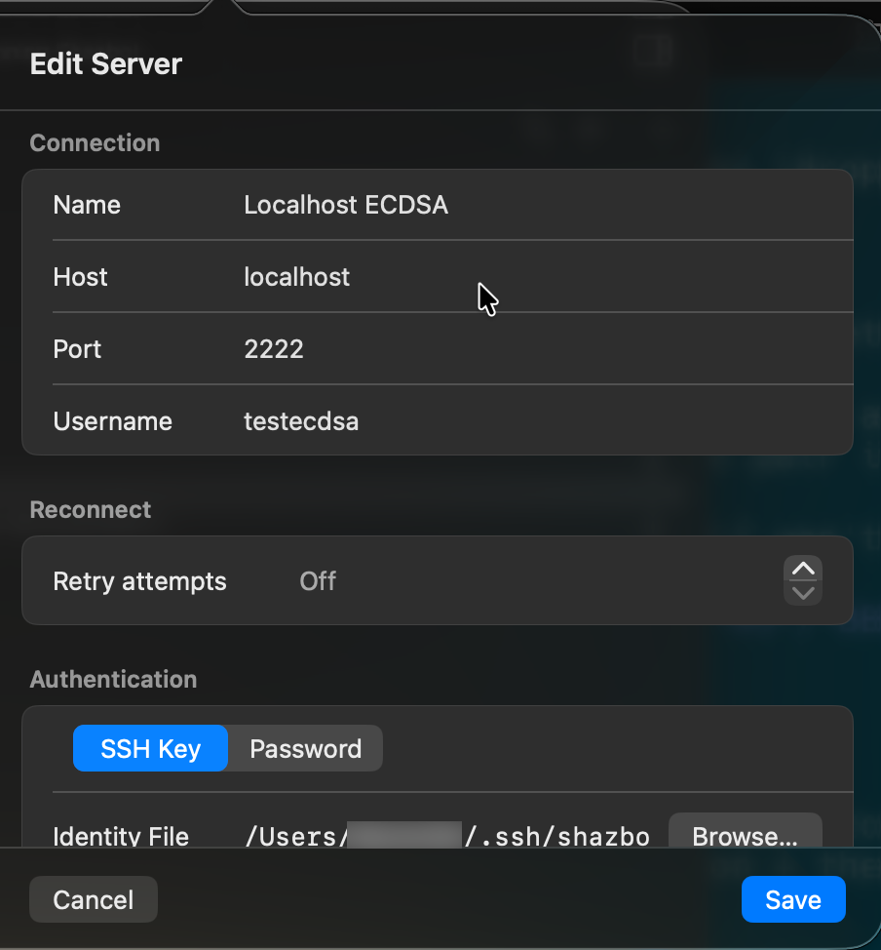The image size is (881, 950).
Task: Click the Name field containing Localhost ECDSA
Action: click(x=346, y=205)
